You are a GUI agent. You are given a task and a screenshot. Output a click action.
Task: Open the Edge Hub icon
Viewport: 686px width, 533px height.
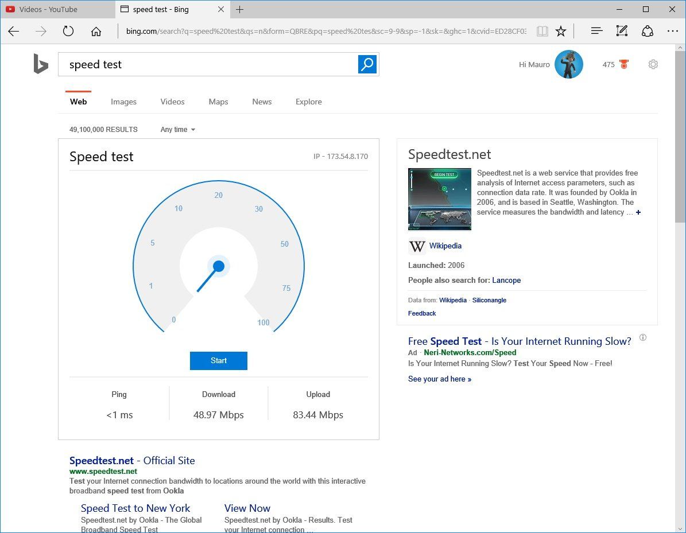coord(597,31)
